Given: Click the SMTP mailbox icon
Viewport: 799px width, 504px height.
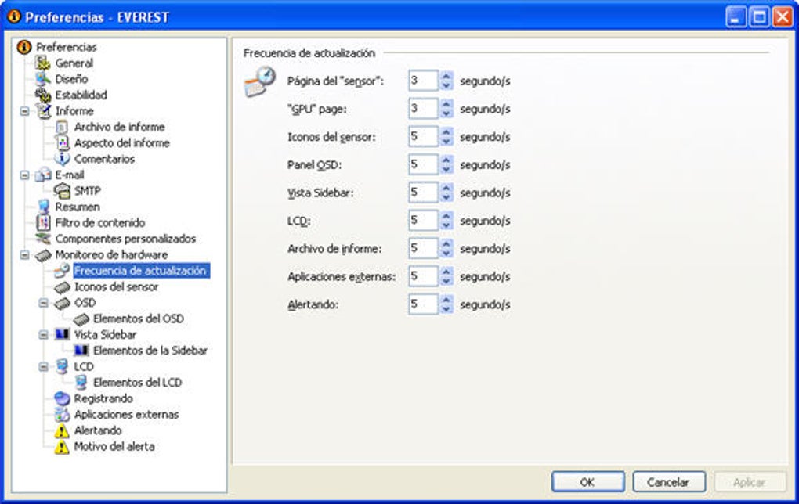Looking at the screenshot, I should [x=62, y=190].
